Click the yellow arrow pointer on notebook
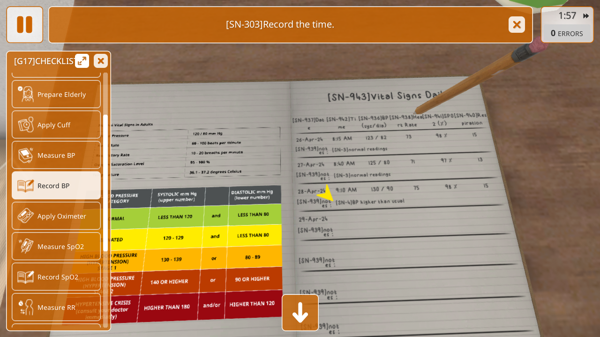 (326, 194)
